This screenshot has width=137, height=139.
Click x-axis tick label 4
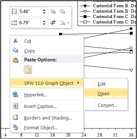[x=5, y=135]
